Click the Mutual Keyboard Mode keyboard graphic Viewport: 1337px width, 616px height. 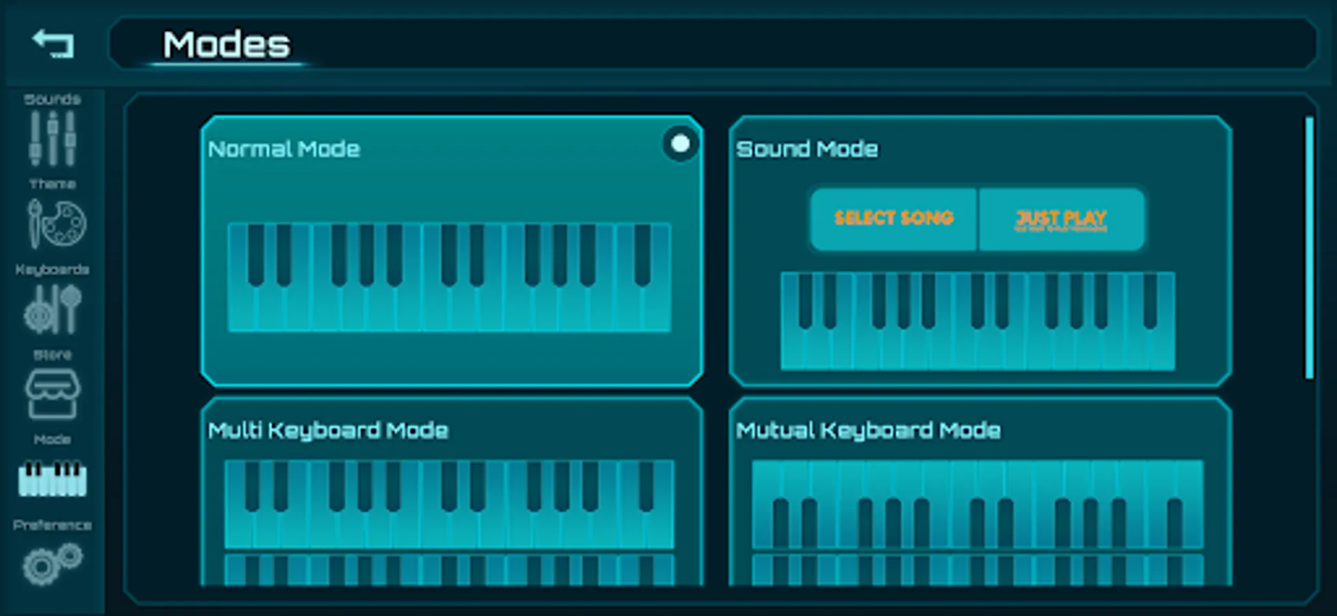click(978, 520)
